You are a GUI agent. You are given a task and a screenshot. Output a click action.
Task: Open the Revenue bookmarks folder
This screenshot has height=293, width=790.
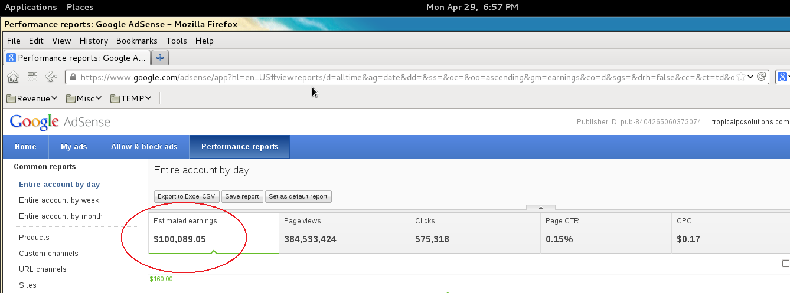(x=32, y=98)
